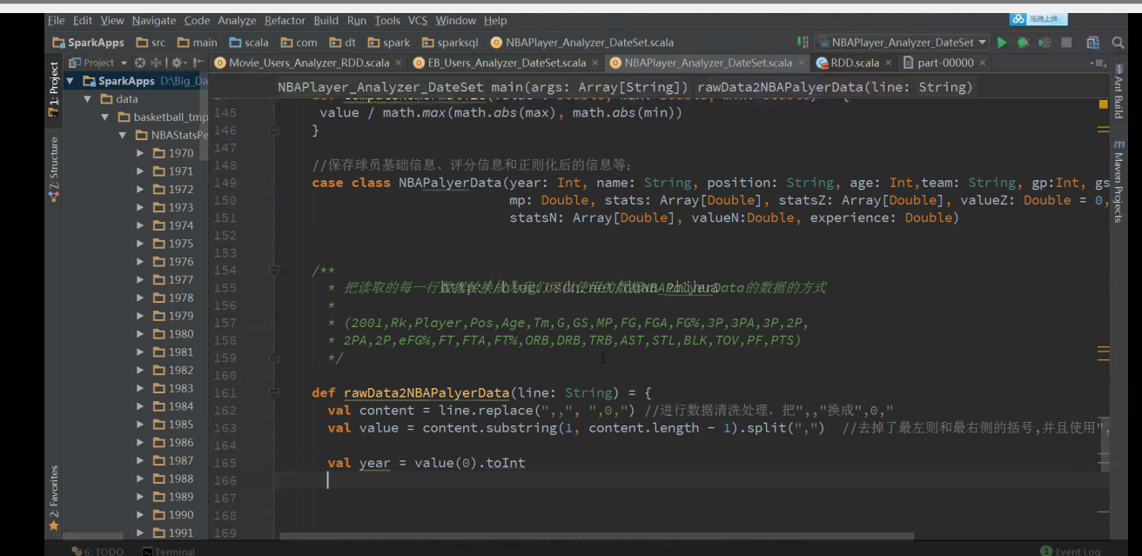Viewport: 1142px width, 556px height.
Task: Show hidden editor tabs list
Action: tap(1098, 63)
